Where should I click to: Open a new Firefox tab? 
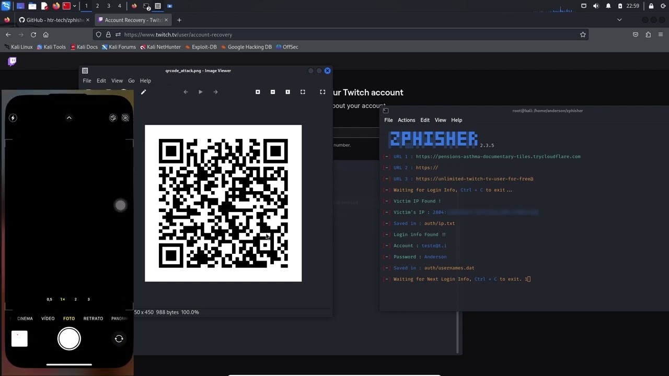[x=179, y=20]
